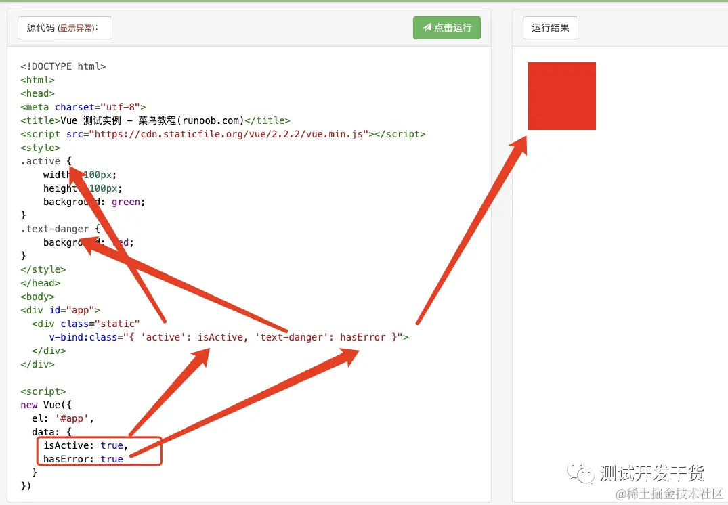The width and height of the screenshot is (728, 505).
Task: Click the closing </style> tag line
Action: coord(43,269)
